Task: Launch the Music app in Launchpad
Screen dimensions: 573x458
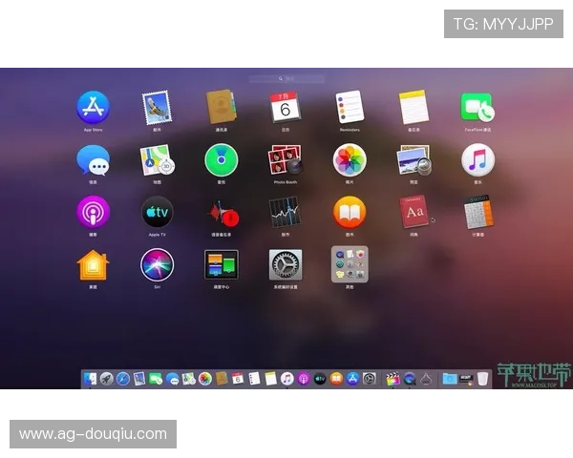Action: (477, 159)
